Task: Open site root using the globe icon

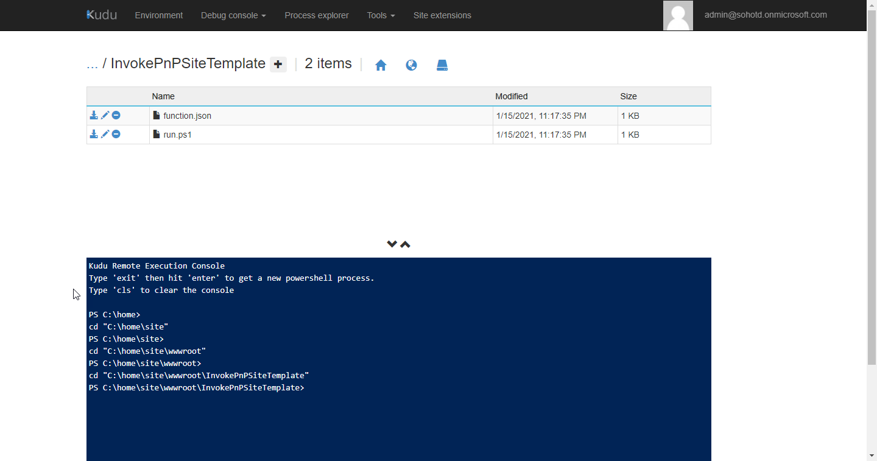Action: pyautogui.click(x=411, y=65)
